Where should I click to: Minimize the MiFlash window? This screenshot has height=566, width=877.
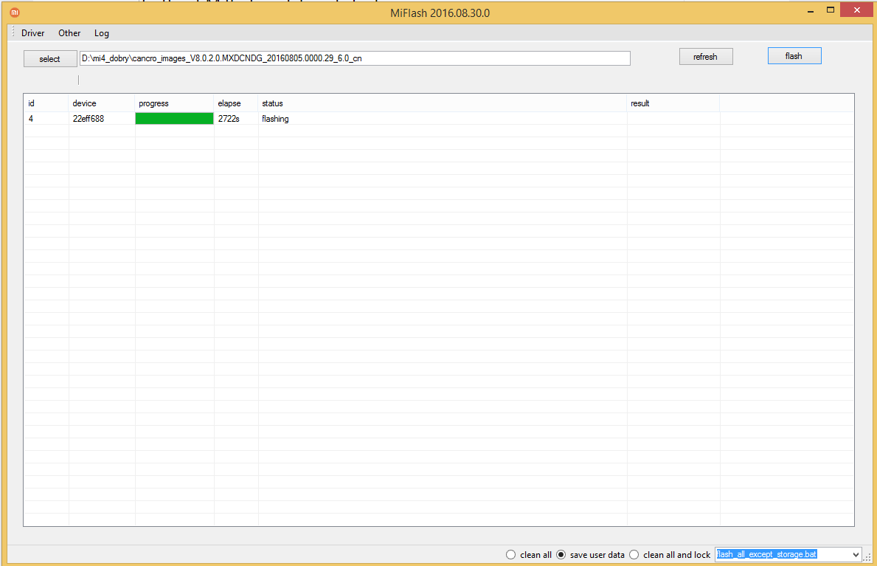[810, 10]
